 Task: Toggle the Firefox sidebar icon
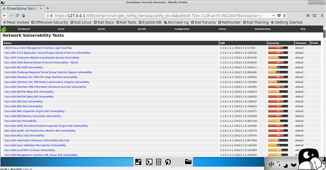(315, 16)
